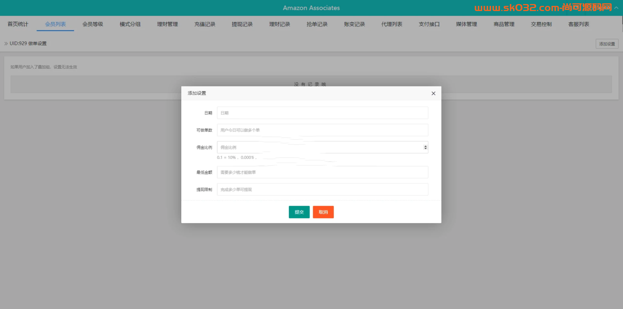Click the orange 取消 button

pos(323,212)
